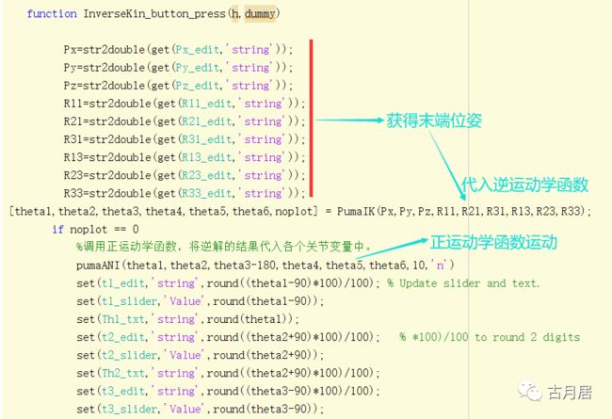
Task: Click the set(t3_edit,'string' line
Action: tap(229, 391)
